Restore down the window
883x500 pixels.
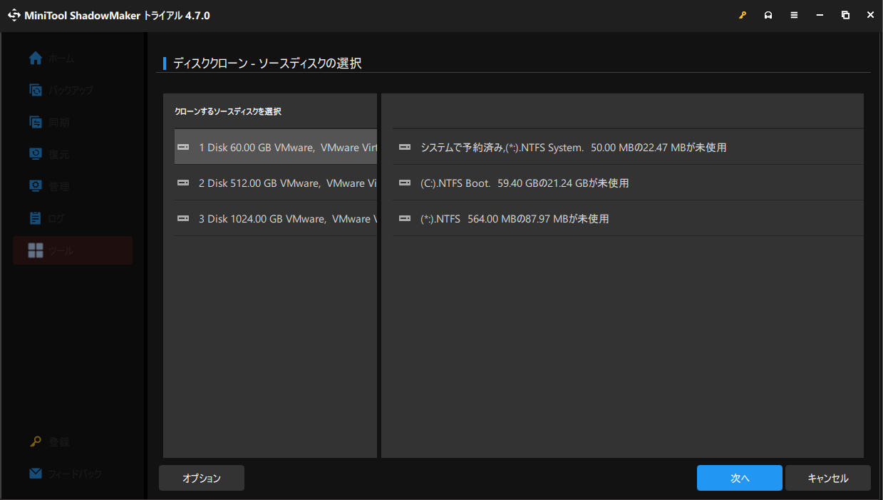click(845, 15)
